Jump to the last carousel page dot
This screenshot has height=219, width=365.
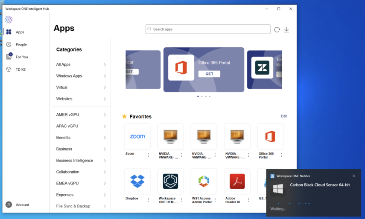click(x=210, y=96)
